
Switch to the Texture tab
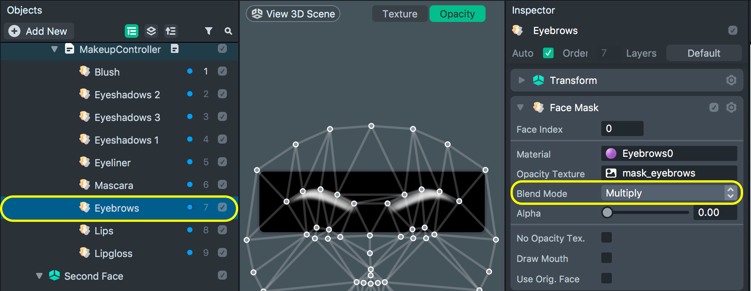(x=400, y=14)
